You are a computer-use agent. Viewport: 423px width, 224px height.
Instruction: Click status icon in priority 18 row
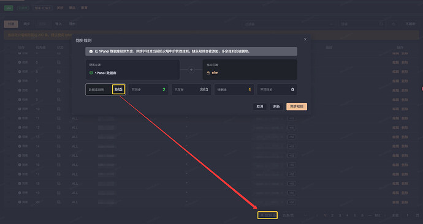pos(58,184)
